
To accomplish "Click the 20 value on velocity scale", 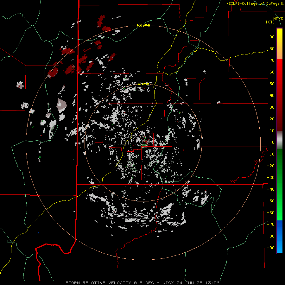I will (x=272, y=119).
